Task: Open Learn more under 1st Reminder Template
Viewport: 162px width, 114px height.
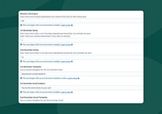Action: [x=72, y=78]
